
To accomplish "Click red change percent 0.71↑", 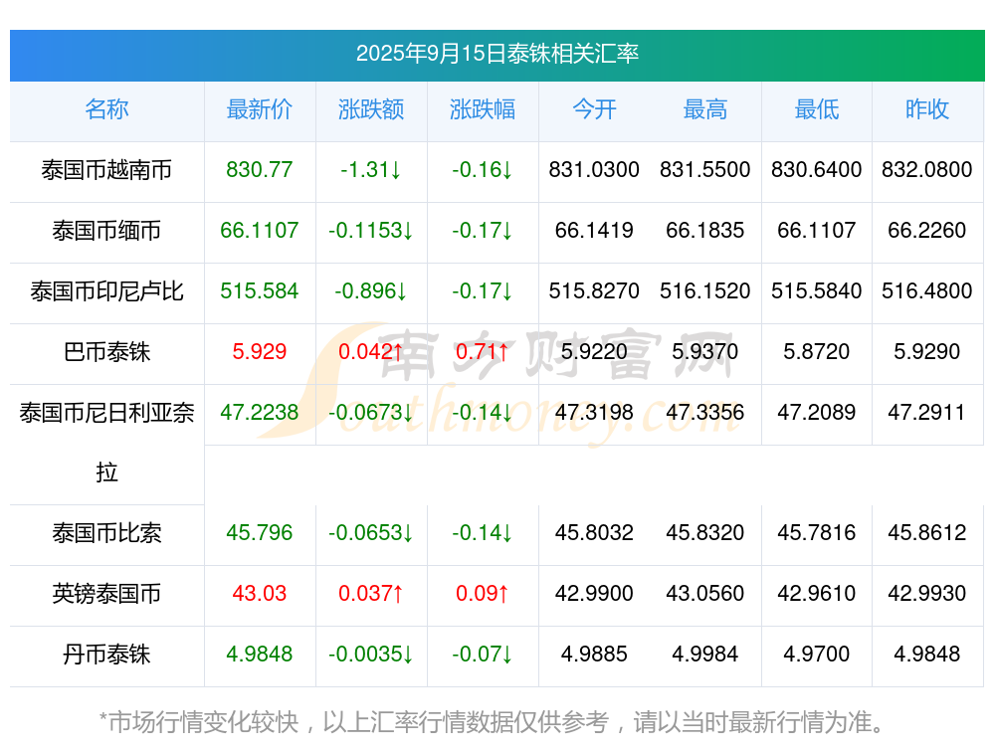I will [483, 351].
